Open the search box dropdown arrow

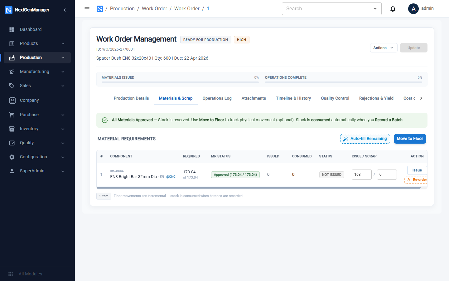pyautogui.click(x=375, y=9)
